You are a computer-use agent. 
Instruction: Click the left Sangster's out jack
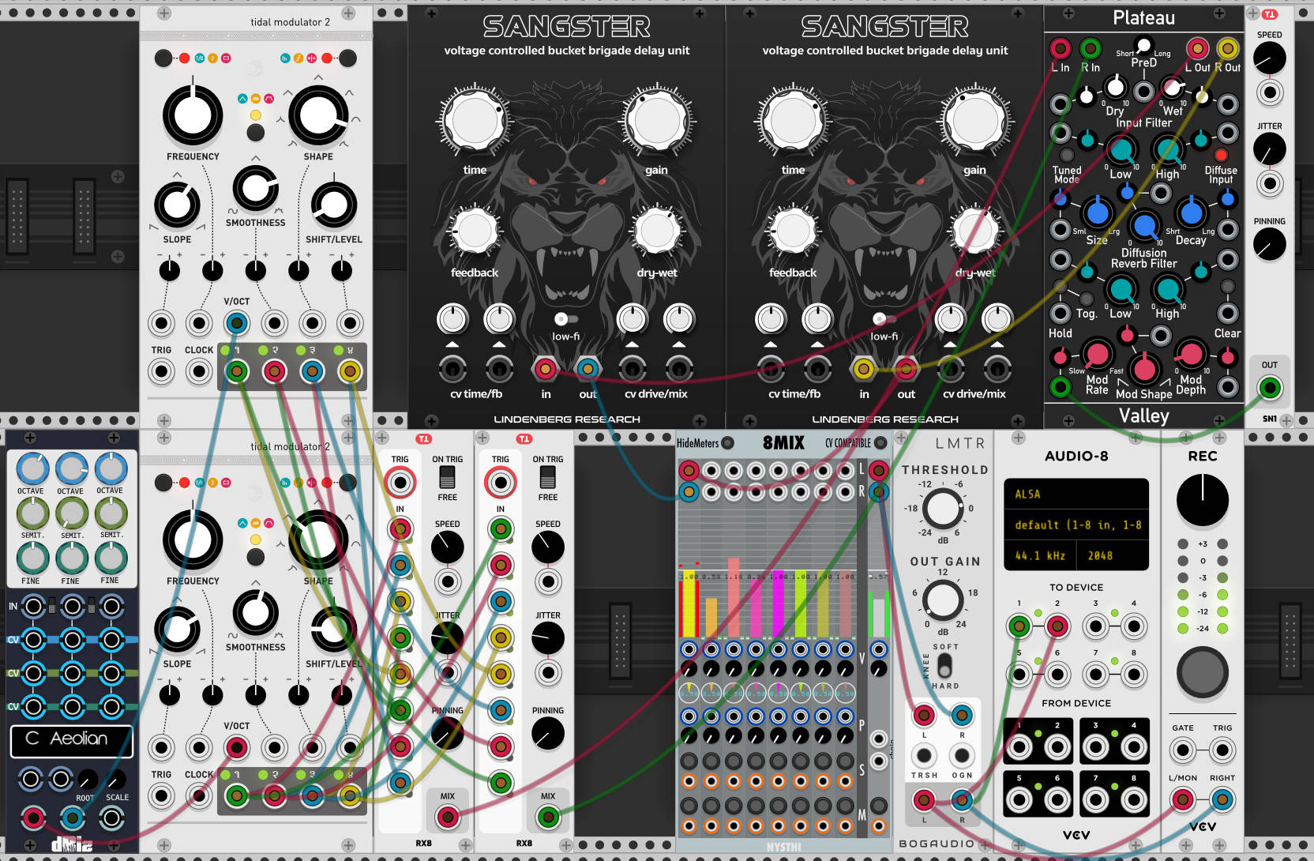coord(588,368)
